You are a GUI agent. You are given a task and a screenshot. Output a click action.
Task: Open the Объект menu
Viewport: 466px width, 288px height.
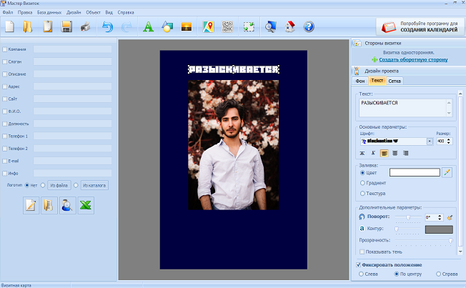click(94, 12)
